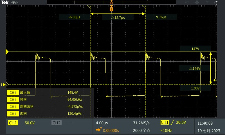Image resolution: width=225 pixels, height=135 pixels.
Task: Tap the Wi-Fi status icon
Action: tap(186, 3)
